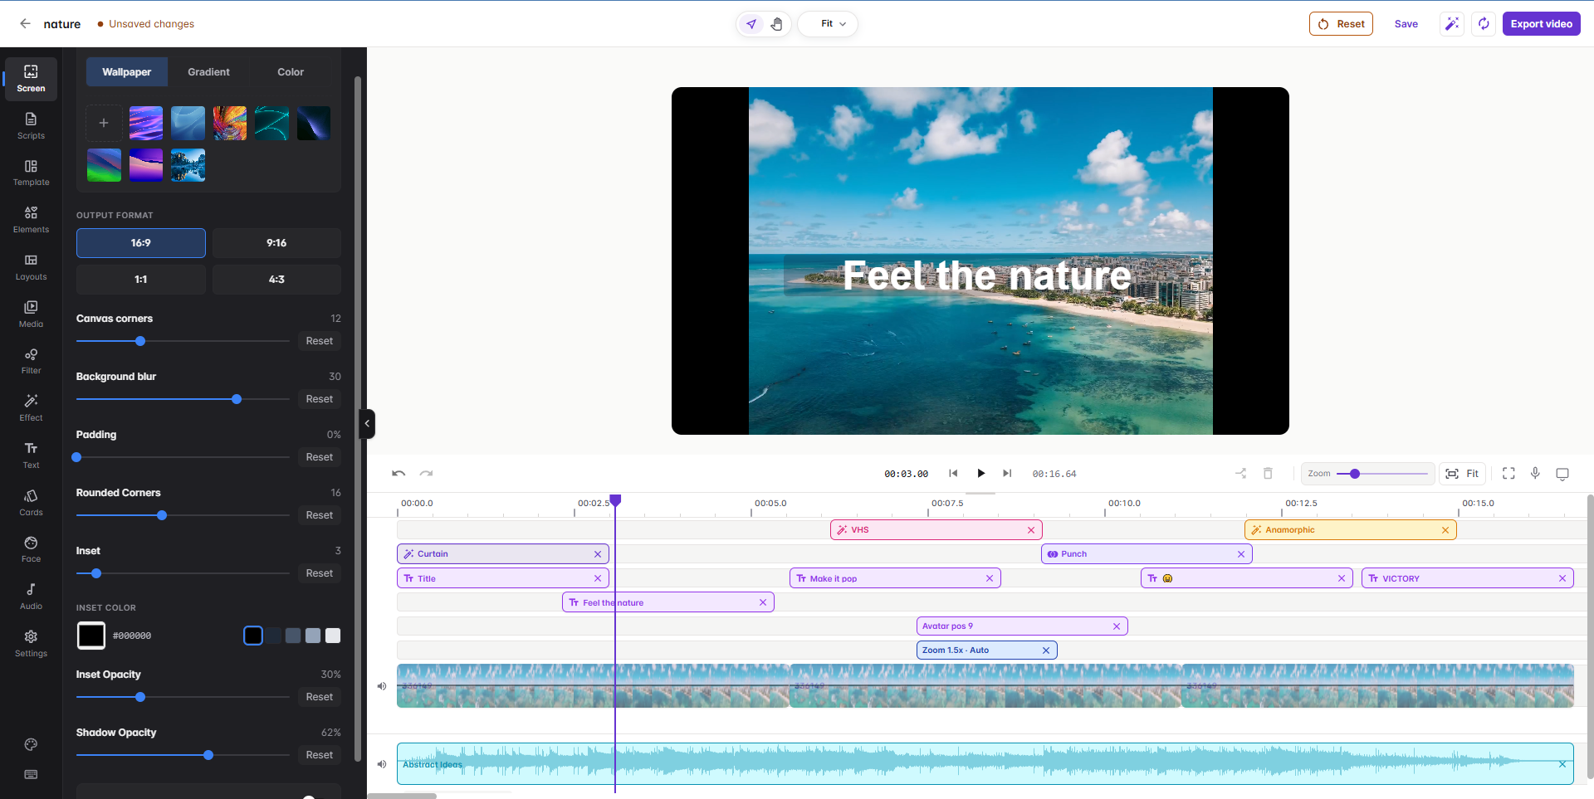Remove the Make it pop text clip
This screenshot has height=799, width=1594.
990,578
